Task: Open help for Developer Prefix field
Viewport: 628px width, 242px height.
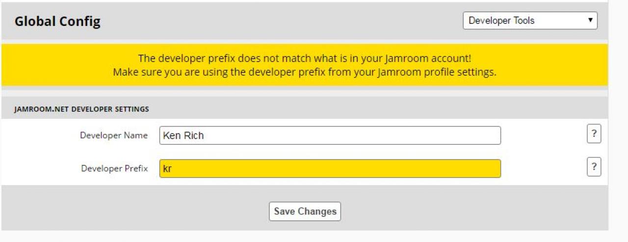Action: [594, 167]
